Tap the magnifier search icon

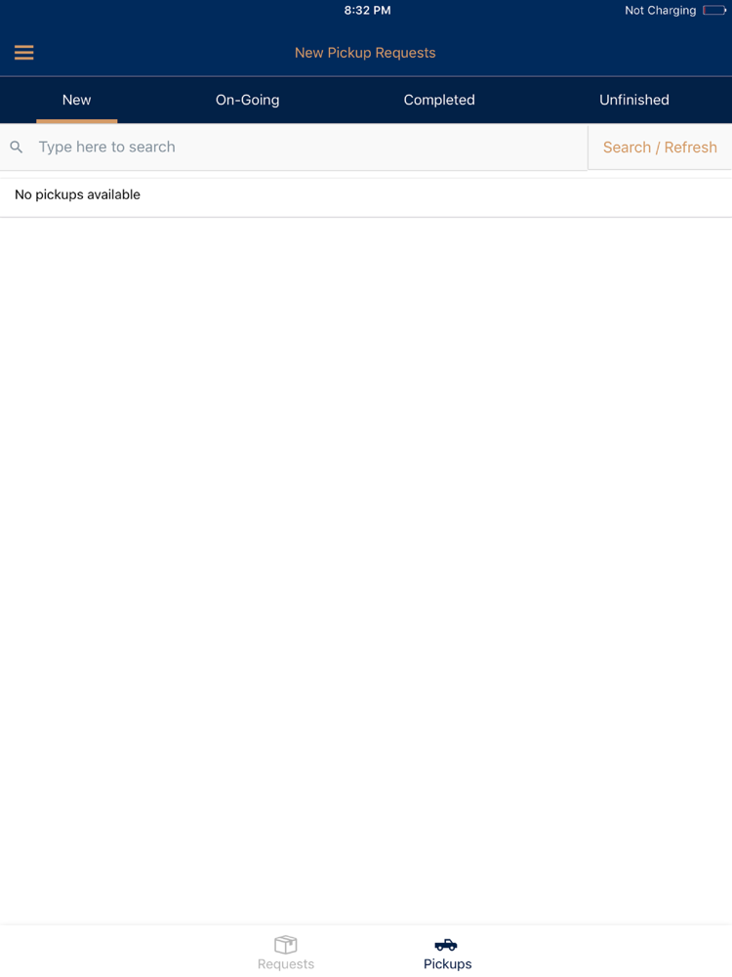point(17,148)
